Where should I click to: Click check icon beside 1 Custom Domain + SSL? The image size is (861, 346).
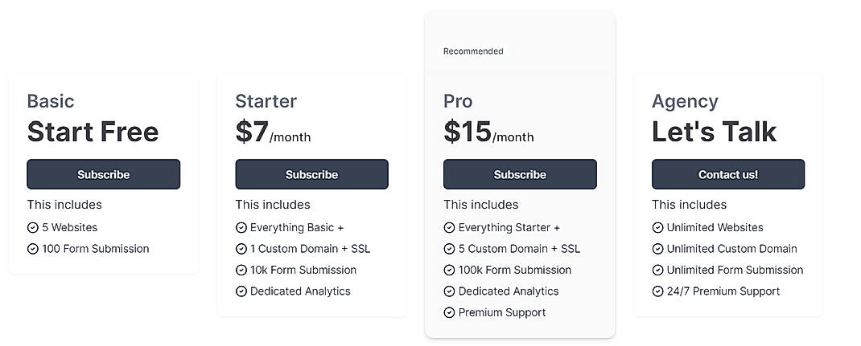(x=241, y=249)
